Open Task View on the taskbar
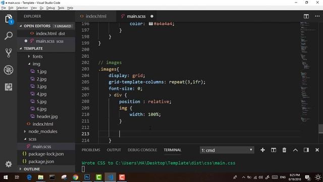323x182 pixels. click(x=17, y=177)
